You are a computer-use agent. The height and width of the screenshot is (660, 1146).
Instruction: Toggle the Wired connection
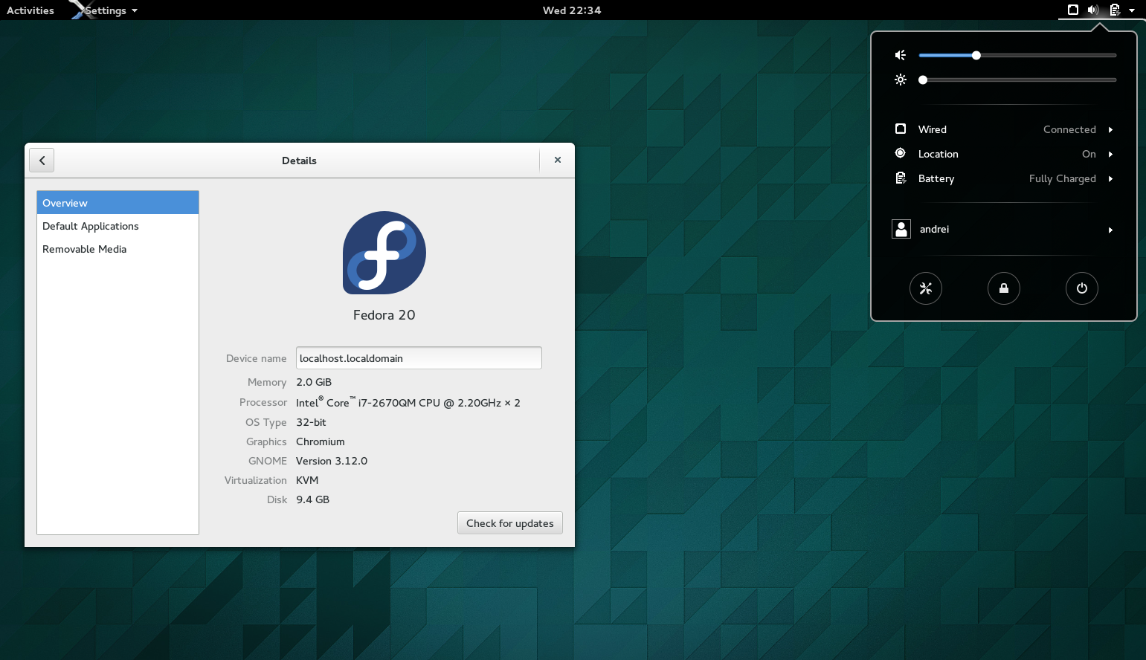click(1069, 129)
